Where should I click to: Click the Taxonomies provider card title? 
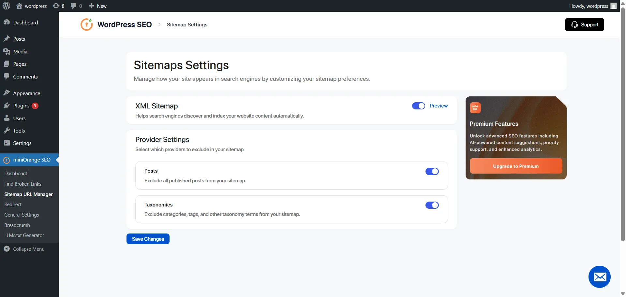[158, 205]
